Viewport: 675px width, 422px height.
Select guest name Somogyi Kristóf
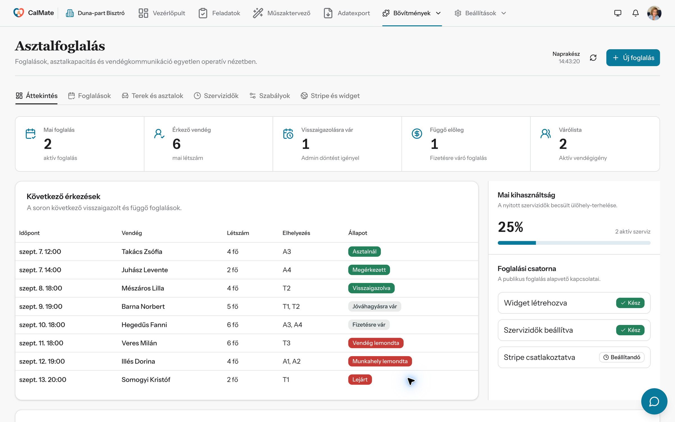click(x=146, y=380)
